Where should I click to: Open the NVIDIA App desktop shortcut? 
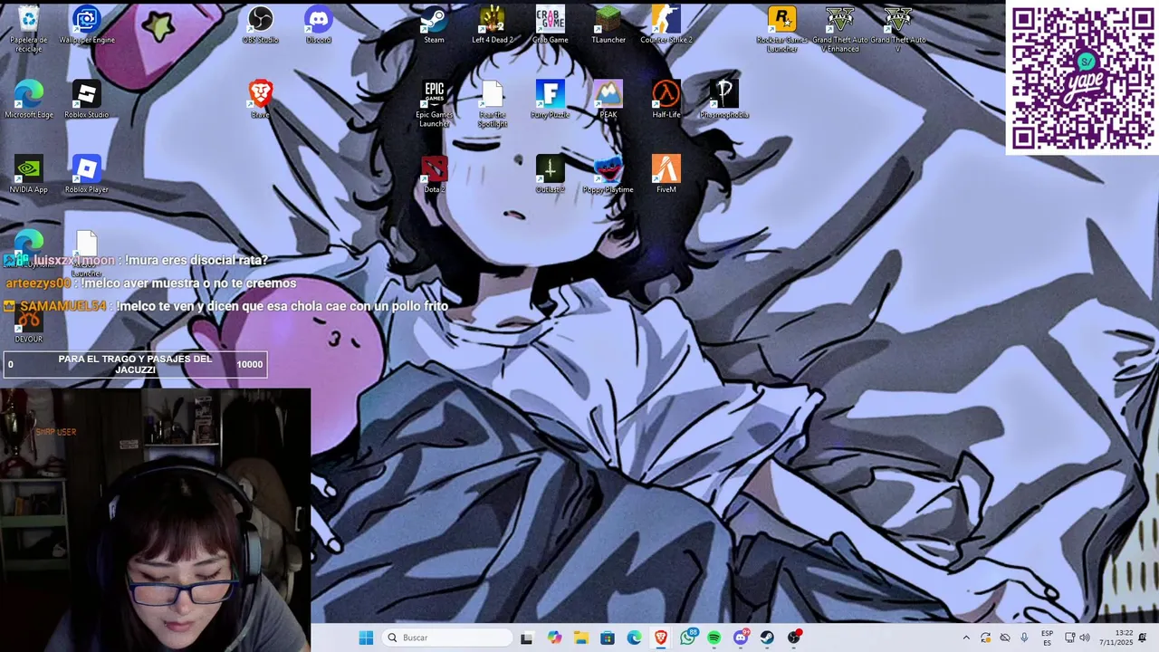pos(29,174)
